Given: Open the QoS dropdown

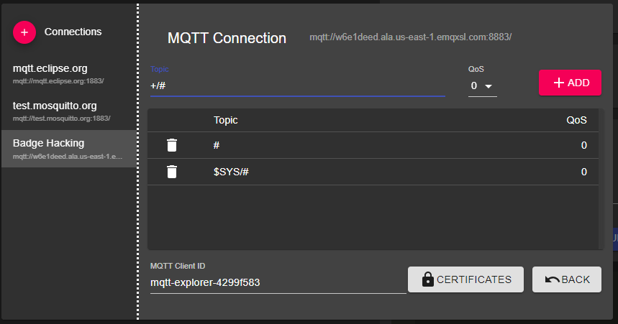Looking at the screenshot, I should point(482,86).
